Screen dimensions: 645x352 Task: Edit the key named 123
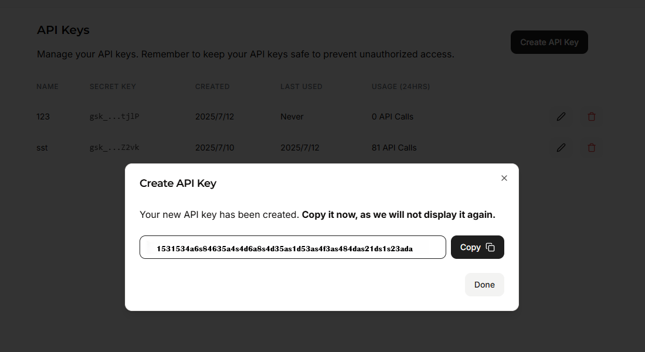[561, 117]
